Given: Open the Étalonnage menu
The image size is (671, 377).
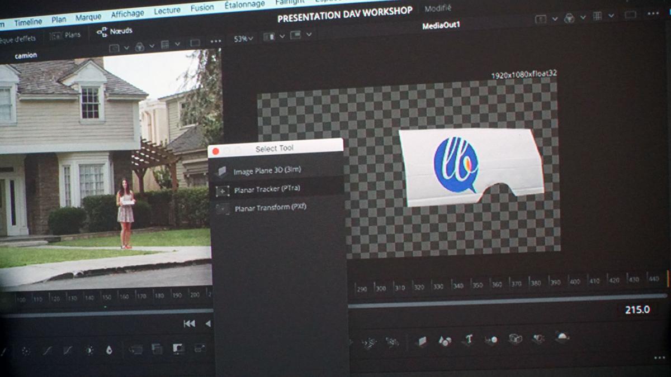Looking at the screenshot, I should [x=244, y=4].
